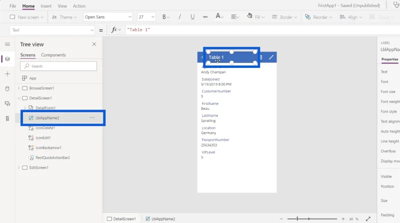
Task: Open text alignment options
Action: pos(235,17)
